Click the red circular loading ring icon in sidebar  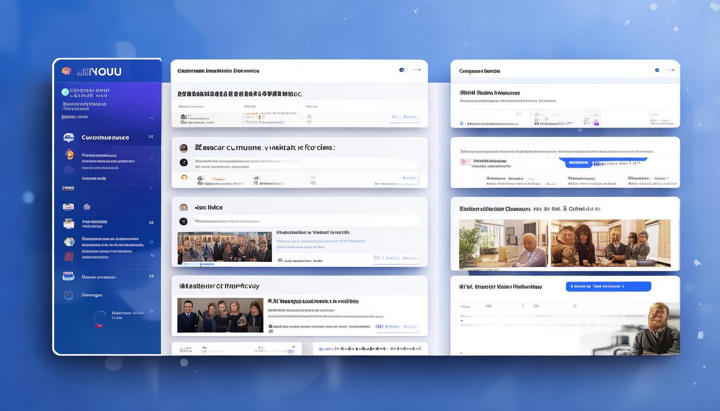[100, 318]
